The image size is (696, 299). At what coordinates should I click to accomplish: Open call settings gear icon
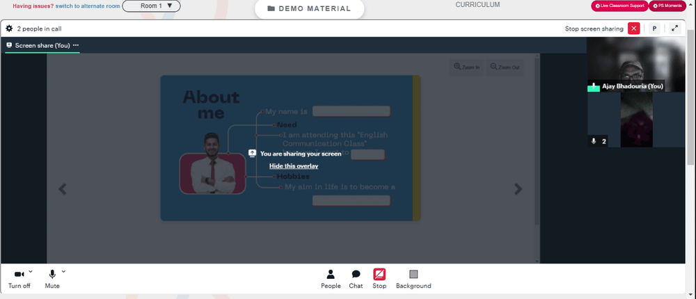pos(9,29)
